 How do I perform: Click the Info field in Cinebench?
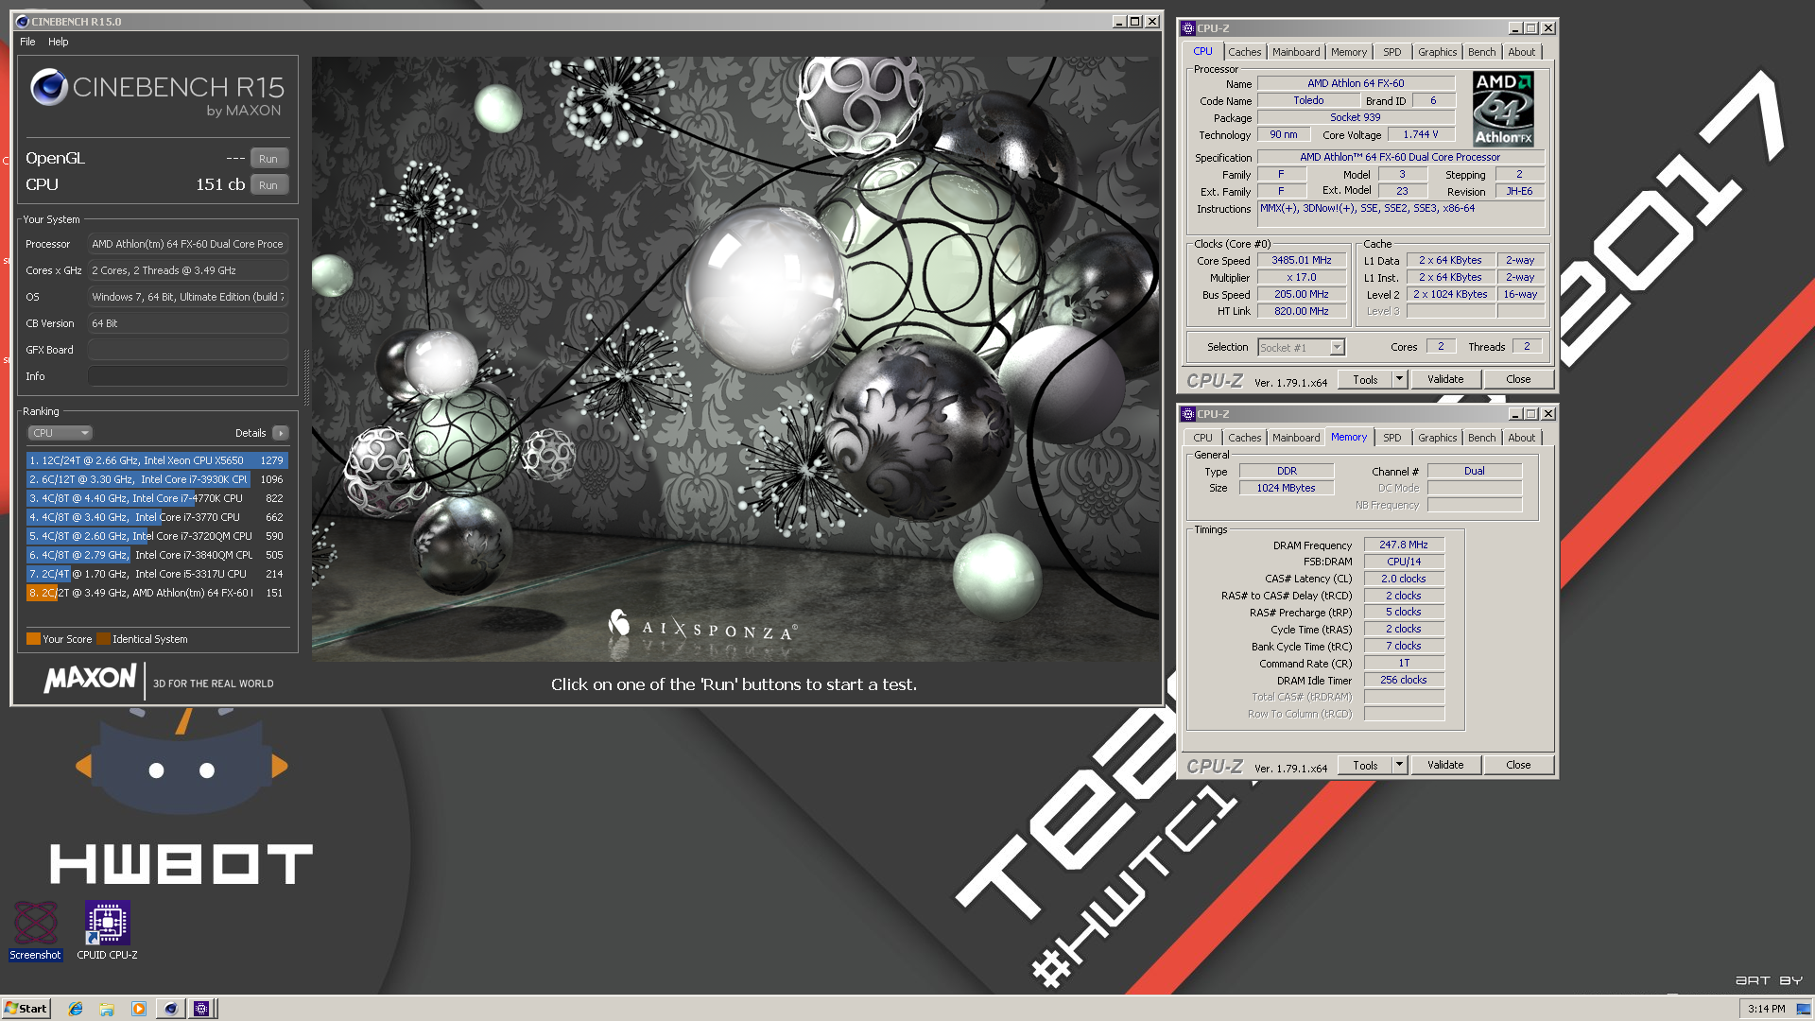pos(188,376)
